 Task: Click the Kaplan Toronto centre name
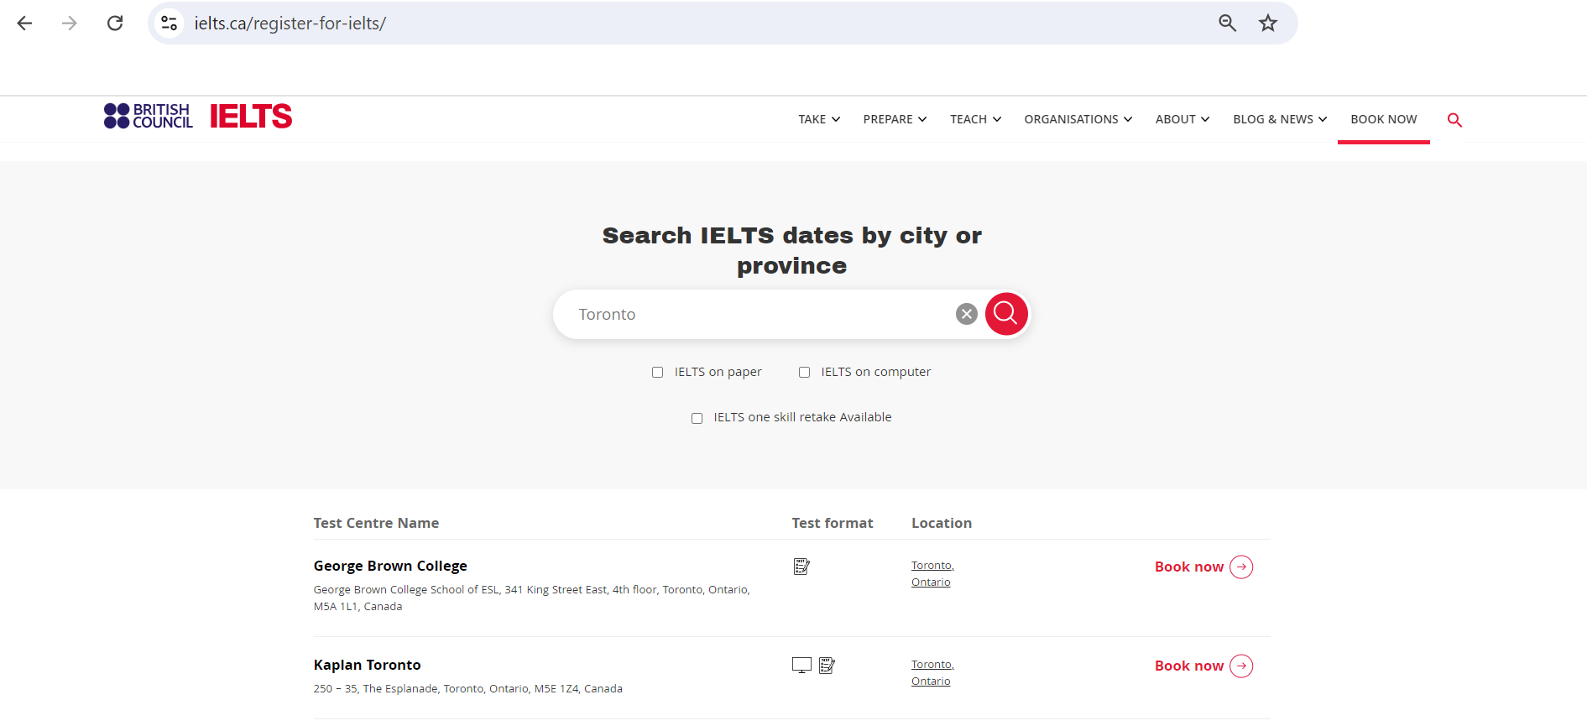[x=367, y=666]
